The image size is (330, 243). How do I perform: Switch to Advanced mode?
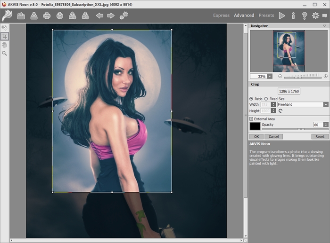coord(244,16)
